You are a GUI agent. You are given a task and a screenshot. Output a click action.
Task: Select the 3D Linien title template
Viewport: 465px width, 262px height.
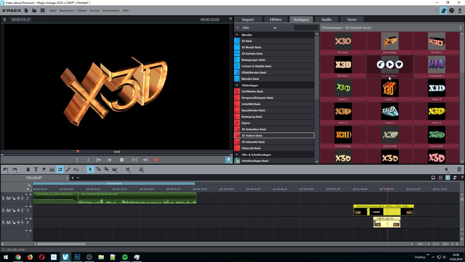click(343, 43)
